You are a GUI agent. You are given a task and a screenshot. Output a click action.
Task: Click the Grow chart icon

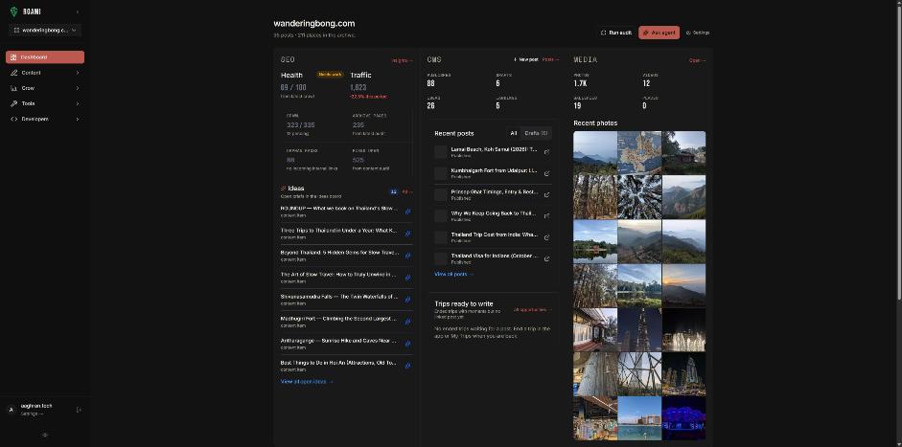pos(13,88)
